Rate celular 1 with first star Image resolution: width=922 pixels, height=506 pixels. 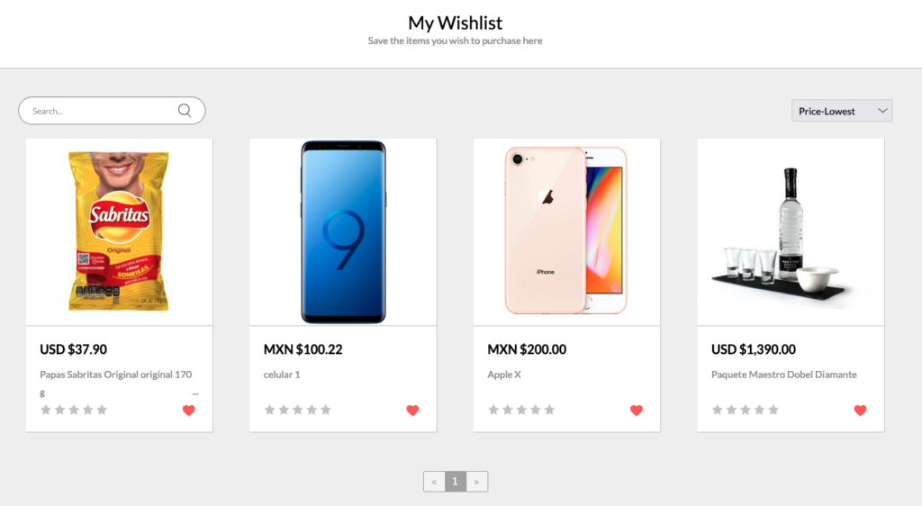(x=269, y=410)
